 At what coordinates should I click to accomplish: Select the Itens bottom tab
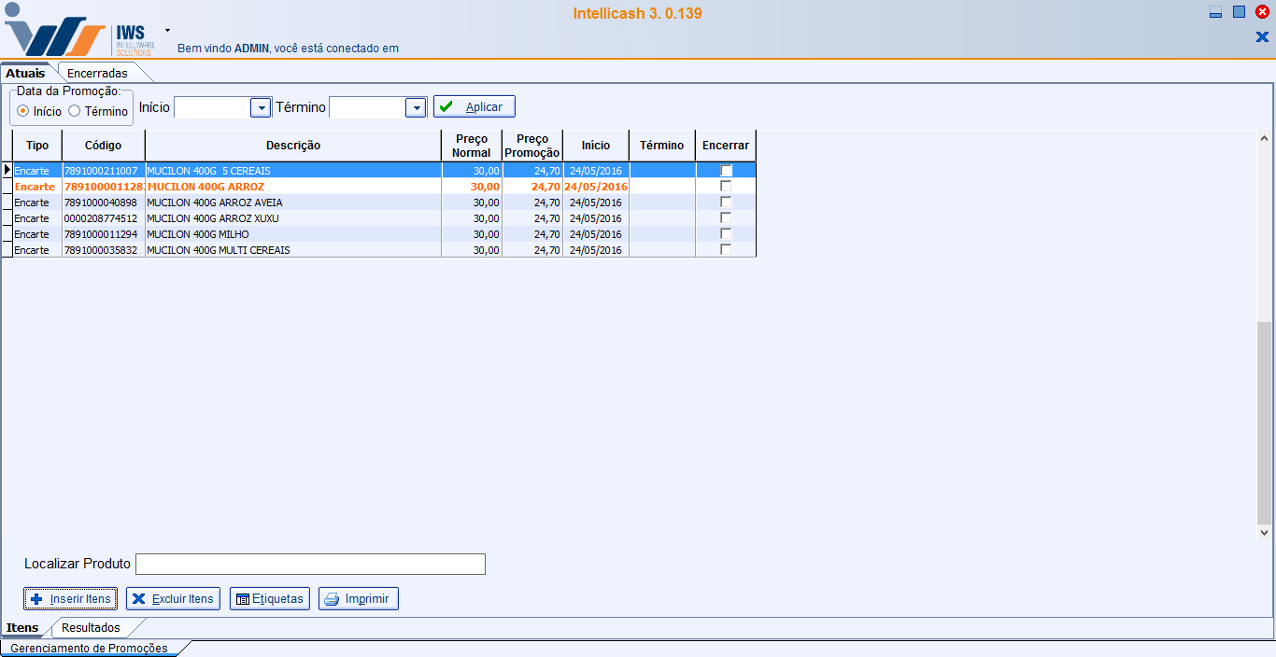(22, 627)
